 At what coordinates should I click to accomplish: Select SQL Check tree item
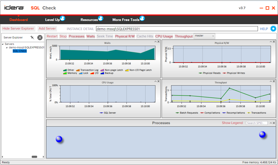click(x=20, y=51)
